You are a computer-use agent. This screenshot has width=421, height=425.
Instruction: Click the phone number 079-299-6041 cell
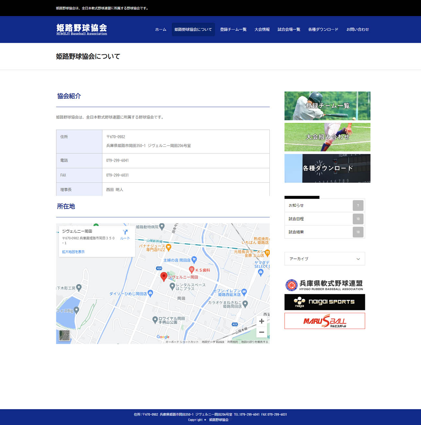186,160
